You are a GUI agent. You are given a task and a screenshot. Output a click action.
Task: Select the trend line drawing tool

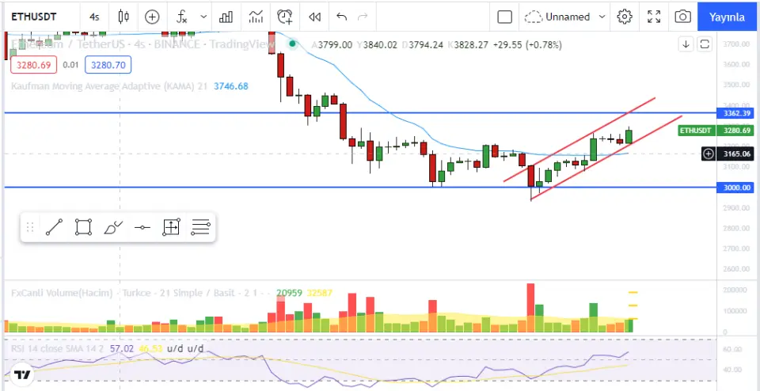(x=54, y=228)
